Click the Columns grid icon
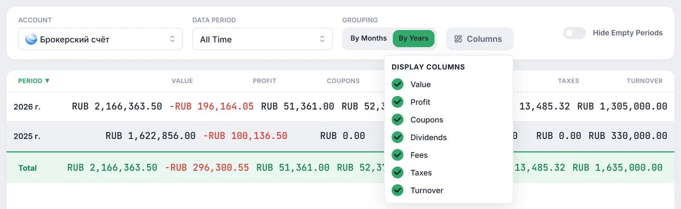Viewport: 681px width, 209px height. [458, 39]
